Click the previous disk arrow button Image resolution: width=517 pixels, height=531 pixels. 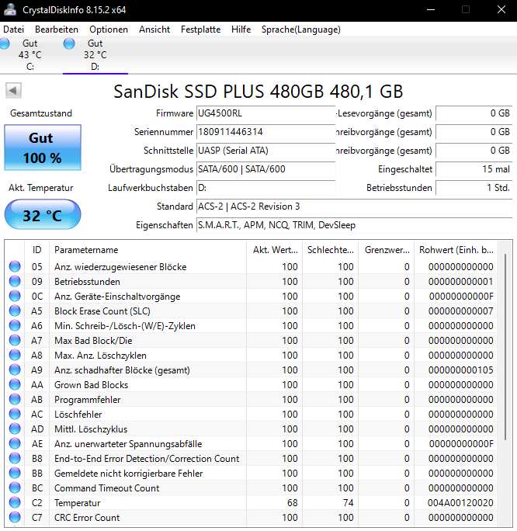pos(13,90)
